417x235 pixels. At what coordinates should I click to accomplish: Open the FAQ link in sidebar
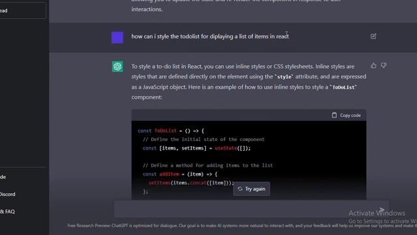7,211
